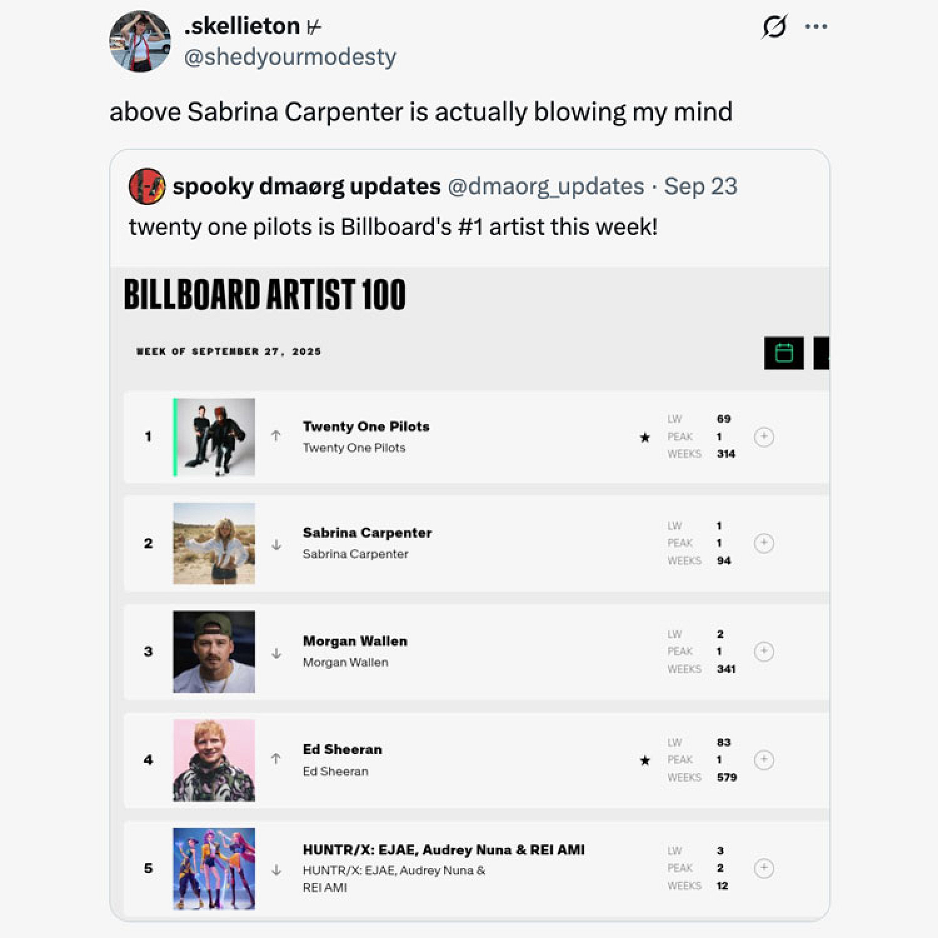The height and width of the screenshot is (938, 938).
Task: Click the @shedyourmodesty handle
Action: pyautogui.click(x=290, y=57)
